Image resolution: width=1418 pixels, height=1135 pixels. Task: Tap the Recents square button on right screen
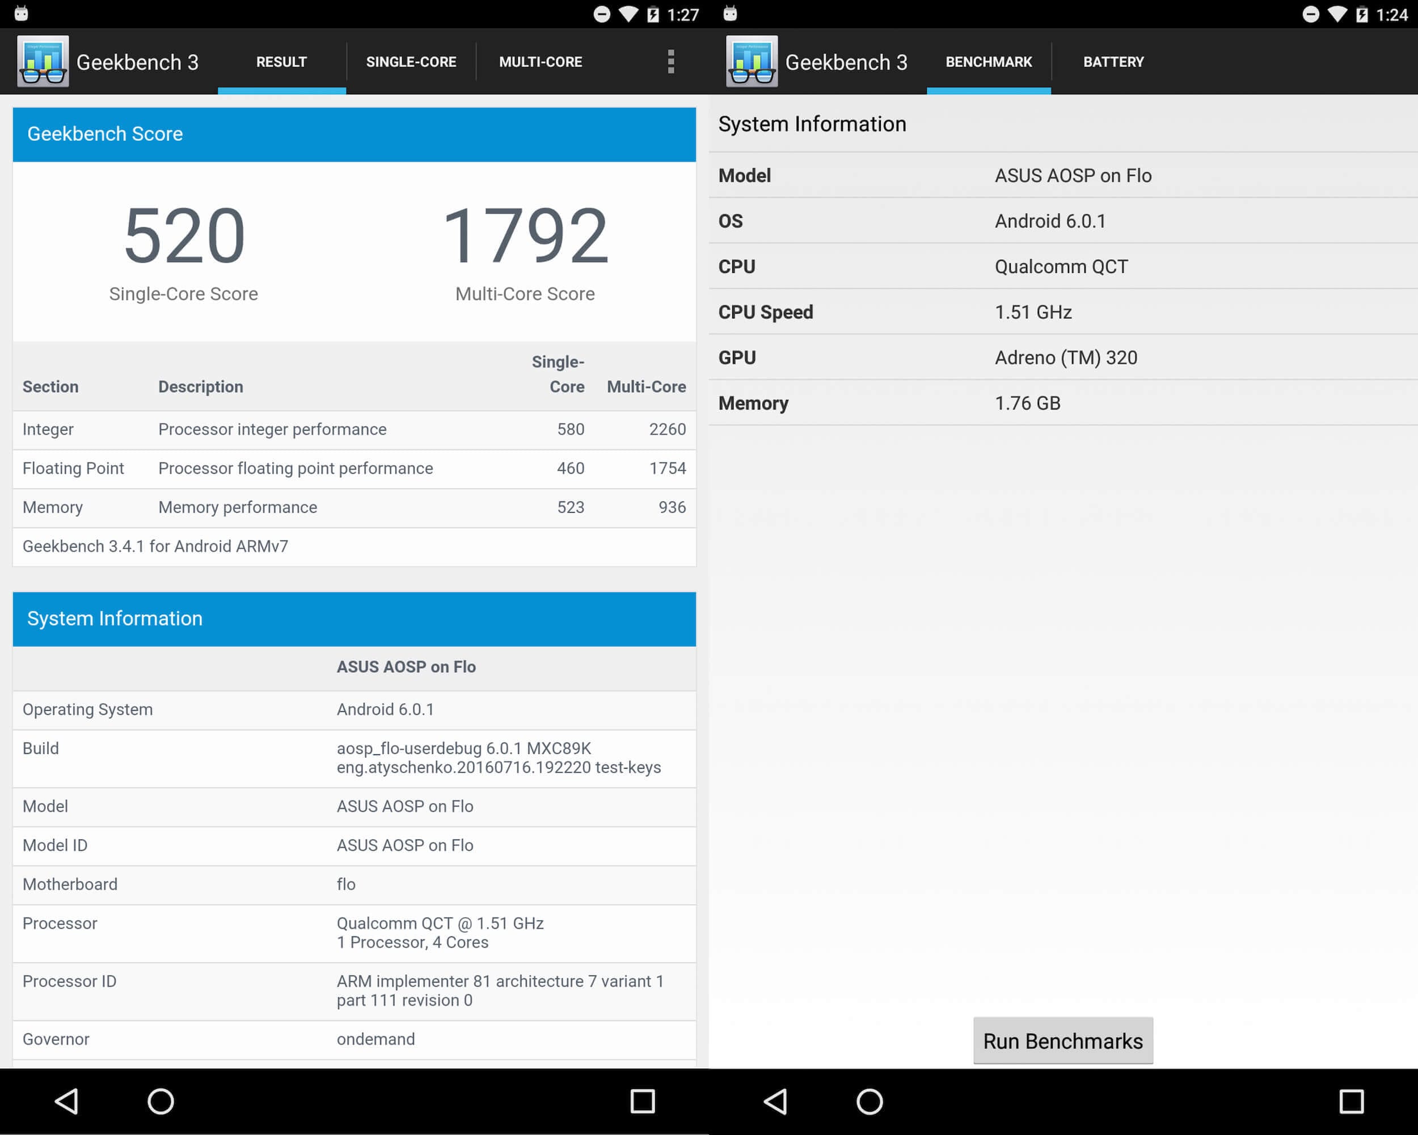[1352, 1101]
